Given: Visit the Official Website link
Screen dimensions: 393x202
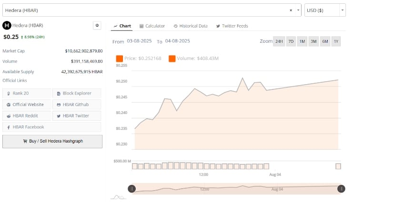Looking at the screenshot, I should click(27, 105).
